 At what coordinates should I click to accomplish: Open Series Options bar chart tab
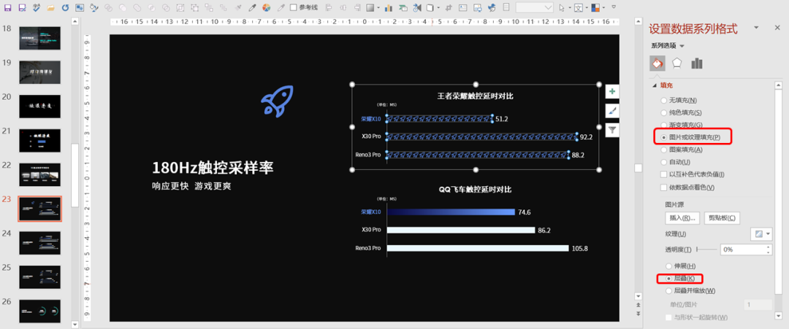pyautogui.click(x=697, y=63)
